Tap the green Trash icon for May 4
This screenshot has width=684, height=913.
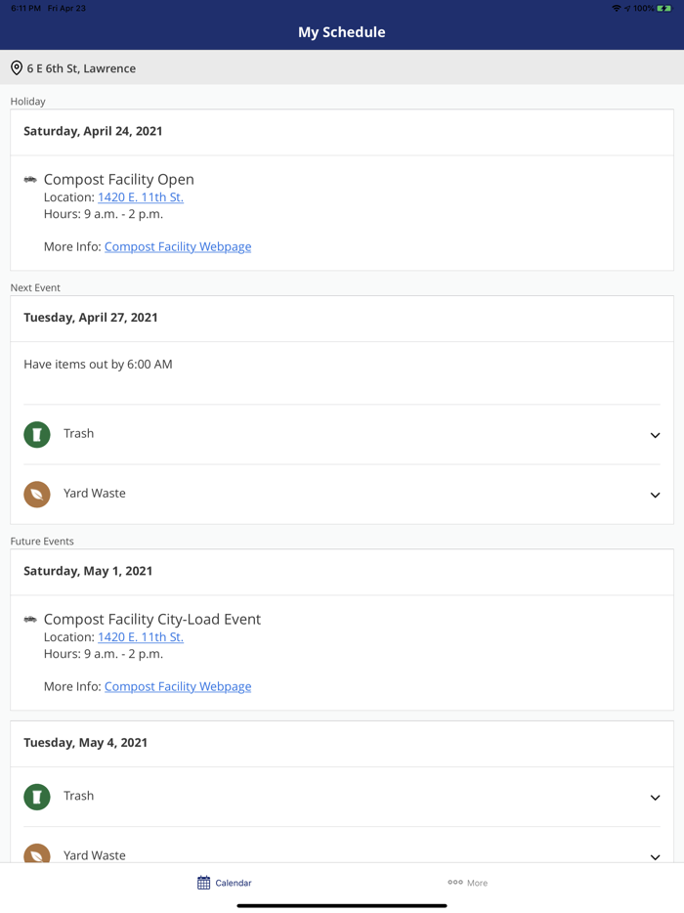[37, 797]
